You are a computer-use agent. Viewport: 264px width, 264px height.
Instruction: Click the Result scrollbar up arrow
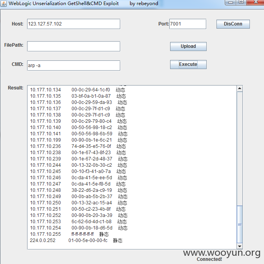pos(240,89)
